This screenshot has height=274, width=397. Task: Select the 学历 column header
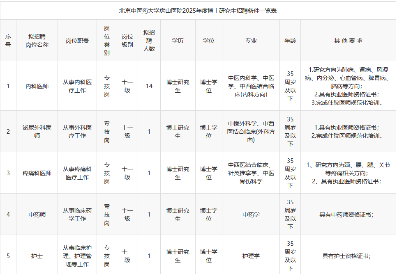(x=178, y=41)
